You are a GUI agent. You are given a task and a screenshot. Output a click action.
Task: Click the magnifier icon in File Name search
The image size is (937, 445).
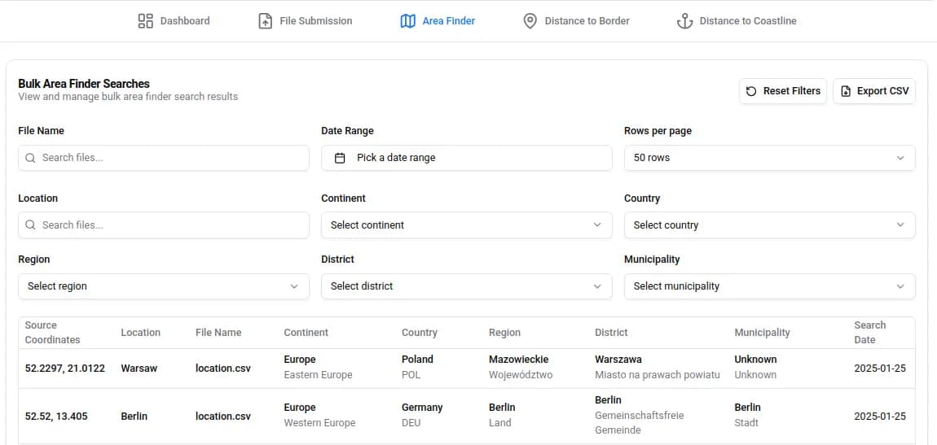point(30,158)
